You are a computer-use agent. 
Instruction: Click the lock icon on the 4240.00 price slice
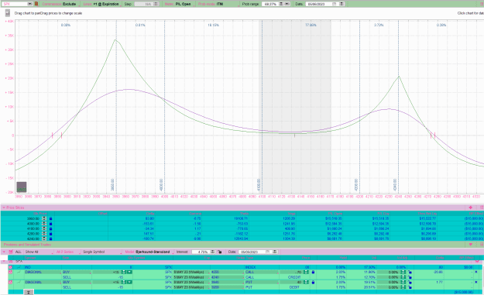click(x=50, y=238)
